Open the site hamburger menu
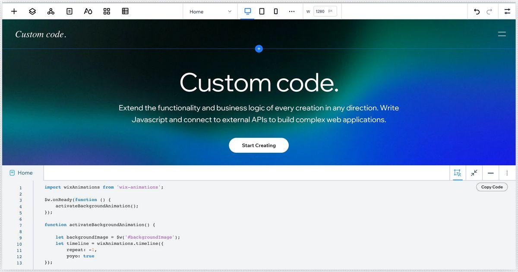Screen dimensions: 518x272 [502, 34]
